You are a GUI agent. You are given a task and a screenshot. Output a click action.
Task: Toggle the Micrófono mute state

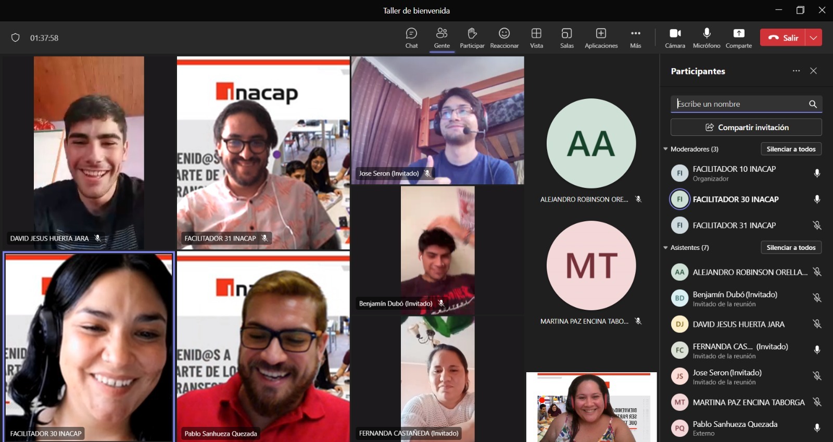pos(706,38)
